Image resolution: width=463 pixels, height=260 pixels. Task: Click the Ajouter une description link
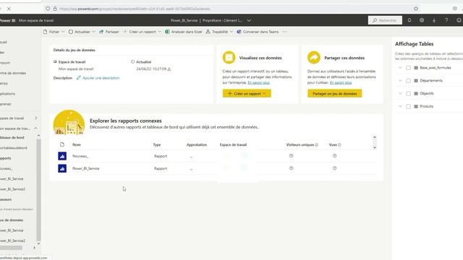coord(101,78)
